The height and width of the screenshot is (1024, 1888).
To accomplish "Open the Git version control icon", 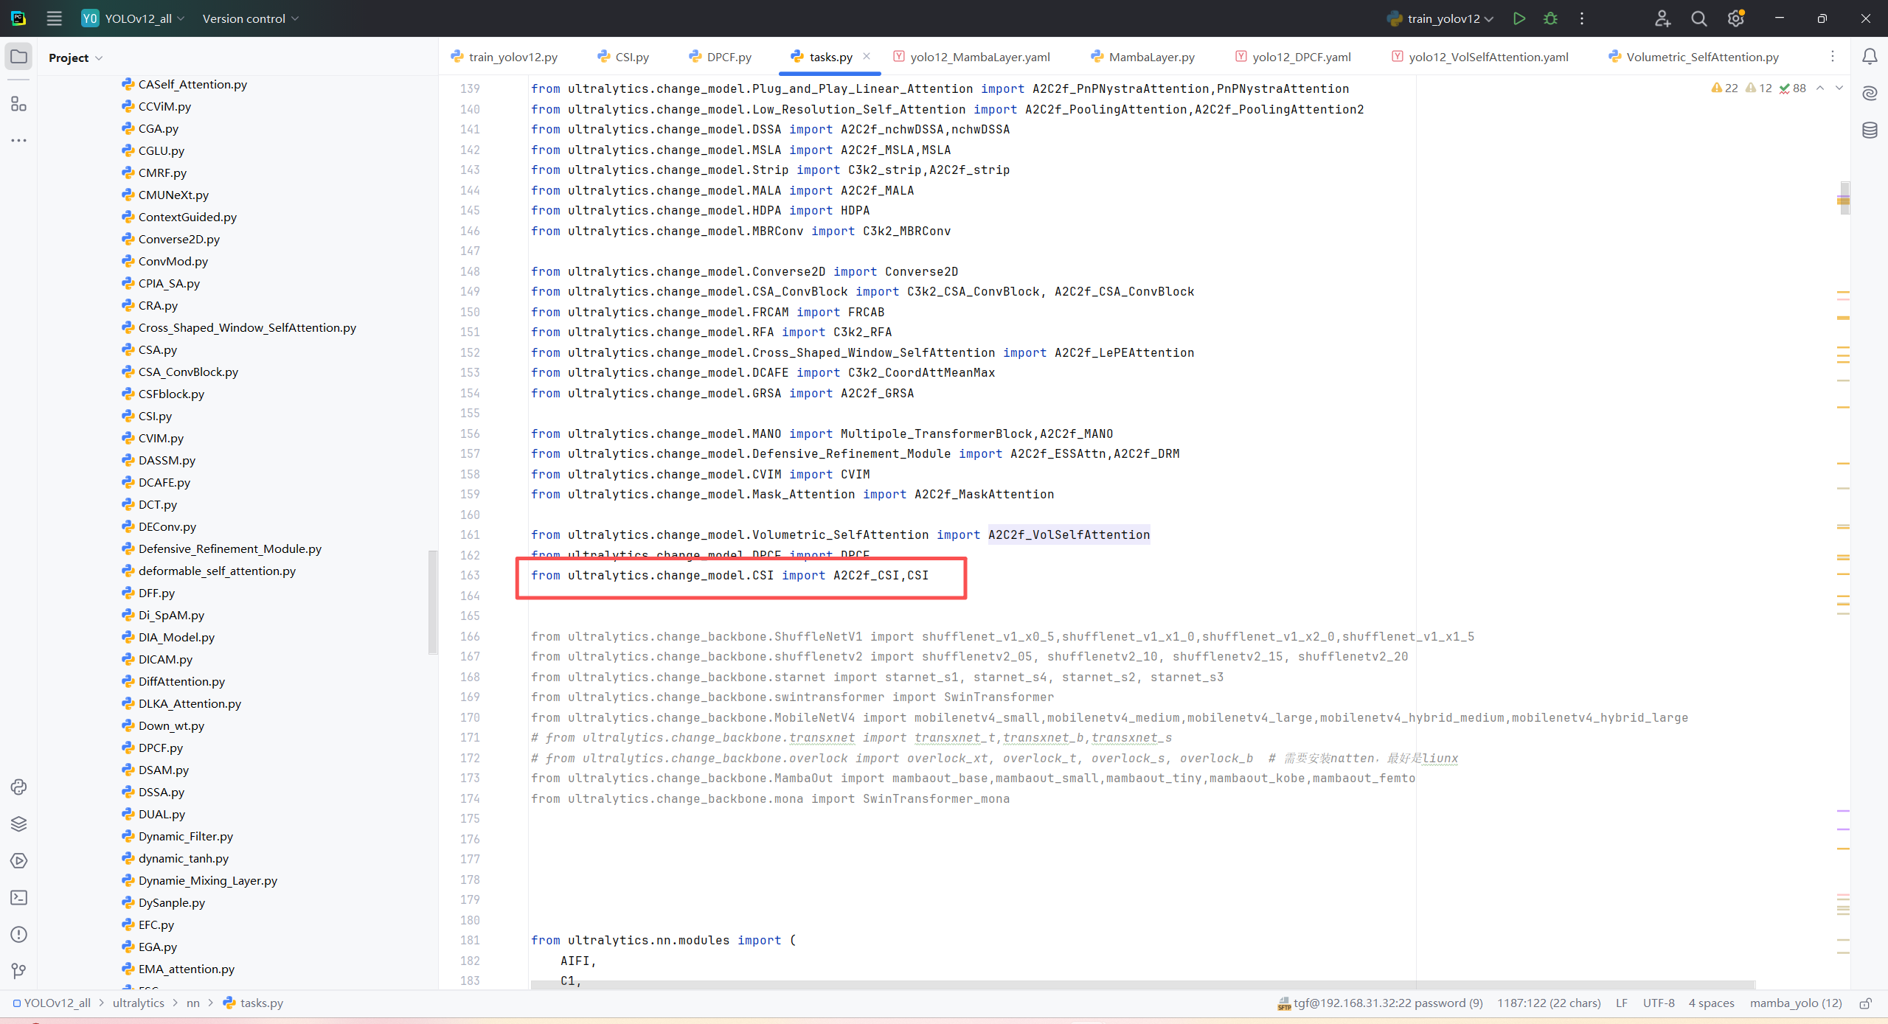I will [x=18, y=971].
